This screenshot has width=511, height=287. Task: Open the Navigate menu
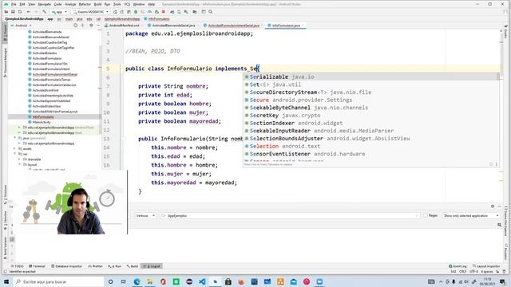[x=45, y=4]
